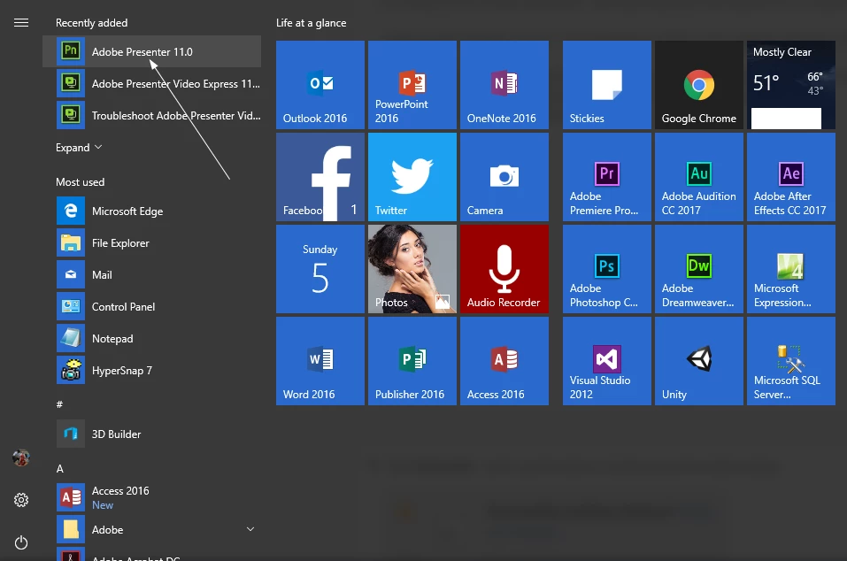Launch Adobe Photoshop tile
847x561 pixels.
[x=606, y=269]
